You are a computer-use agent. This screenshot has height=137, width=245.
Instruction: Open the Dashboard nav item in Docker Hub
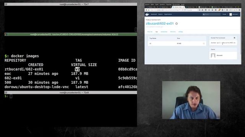point(154,14)
